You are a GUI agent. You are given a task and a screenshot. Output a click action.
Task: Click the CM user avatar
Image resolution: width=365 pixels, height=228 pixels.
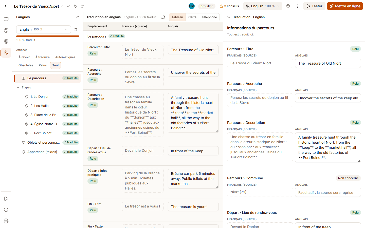[x=192, y=6]
